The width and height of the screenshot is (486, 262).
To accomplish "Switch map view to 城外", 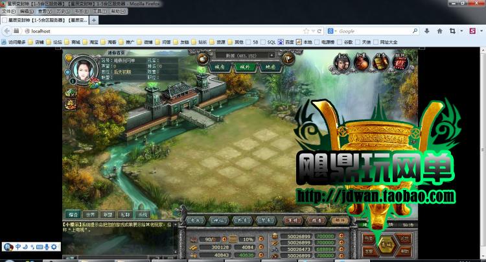I will 245,67.
